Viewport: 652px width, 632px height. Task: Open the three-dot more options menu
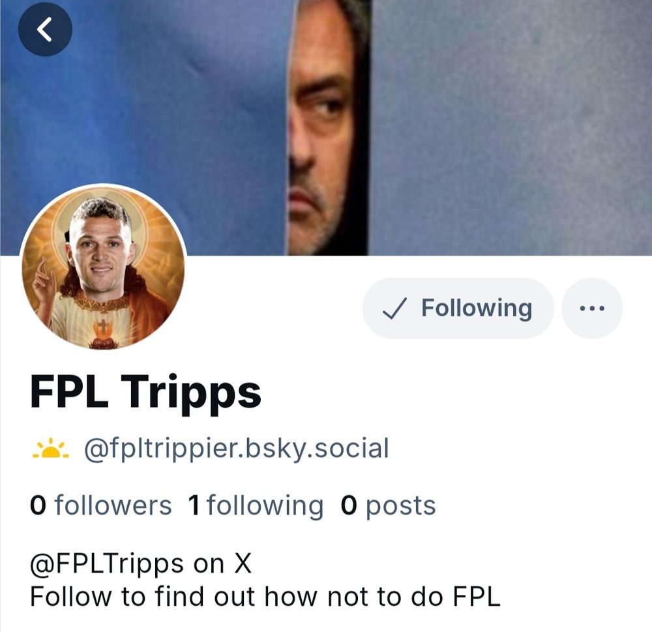592,308
